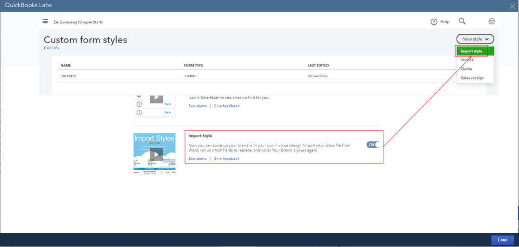519x247 pixels.
Task: Sort by the NAME column header
Action: pyautogui.click(x=66, y=66)
